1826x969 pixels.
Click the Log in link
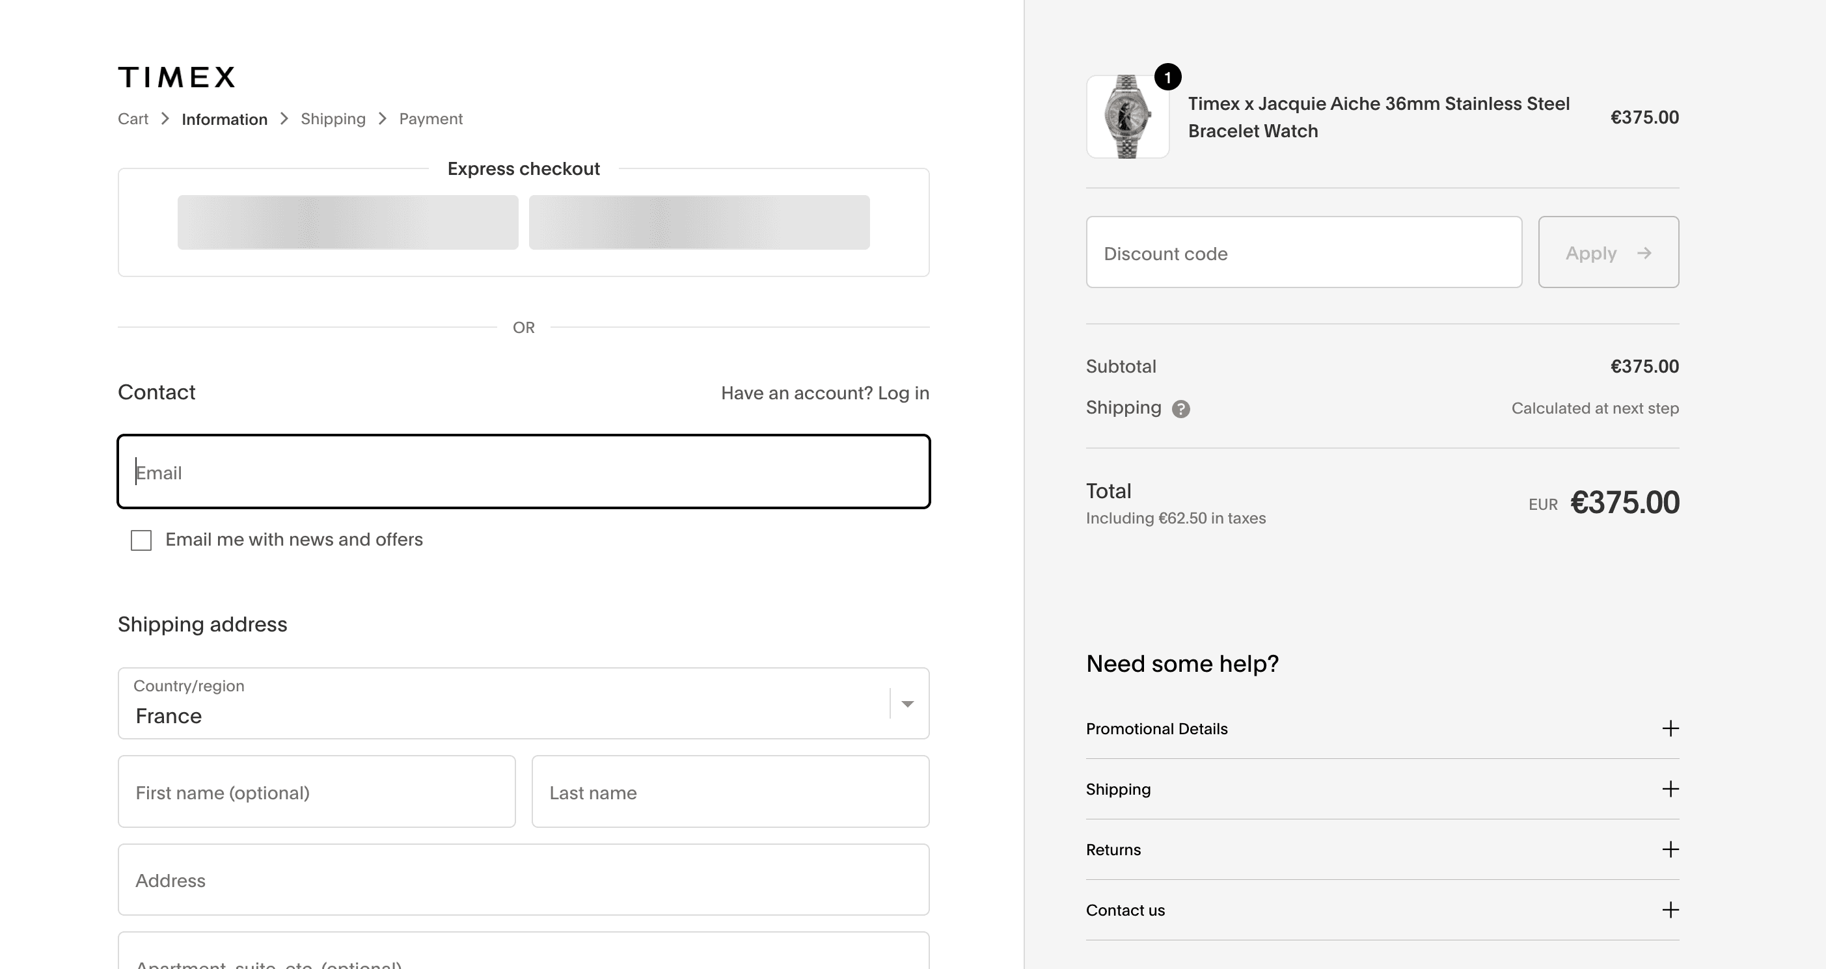click(903, 393)
